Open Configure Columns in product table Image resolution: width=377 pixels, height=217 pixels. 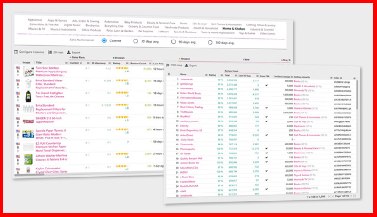29,52
